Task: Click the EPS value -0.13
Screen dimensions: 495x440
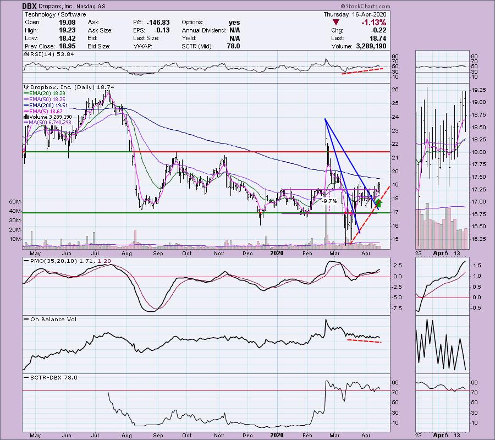Action: pyautogui.click(x=162, y=30)
